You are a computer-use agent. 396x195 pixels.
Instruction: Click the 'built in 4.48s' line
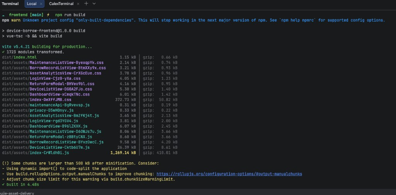20,185
